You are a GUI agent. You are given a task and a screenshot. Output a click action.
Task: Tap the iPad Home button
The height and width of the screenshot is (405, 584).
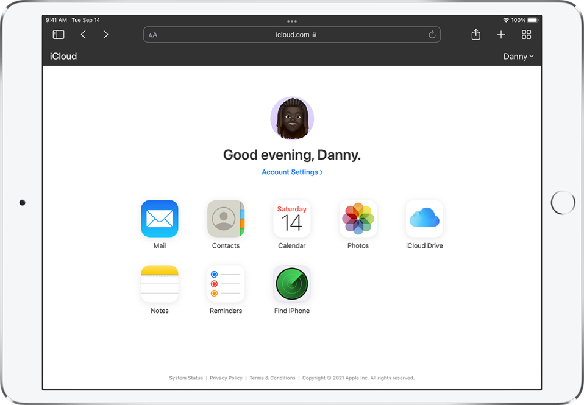coord(563,202)
